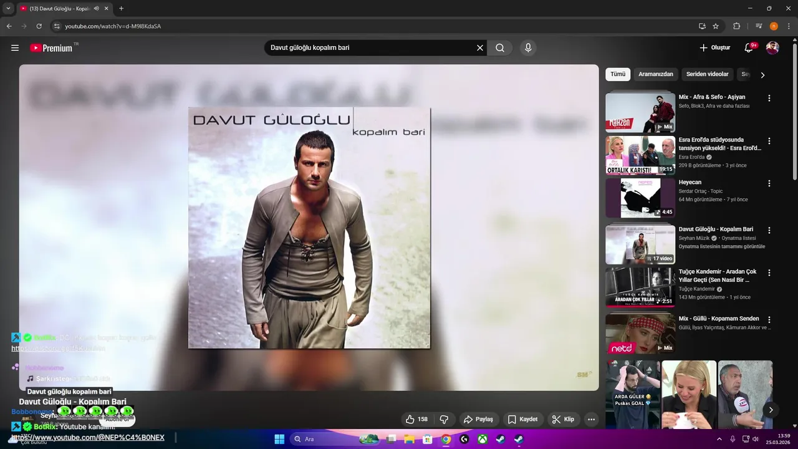The height and width of the screenshot is (449, 798).
Task: Clear the search box text
Action: pos(480,48)
